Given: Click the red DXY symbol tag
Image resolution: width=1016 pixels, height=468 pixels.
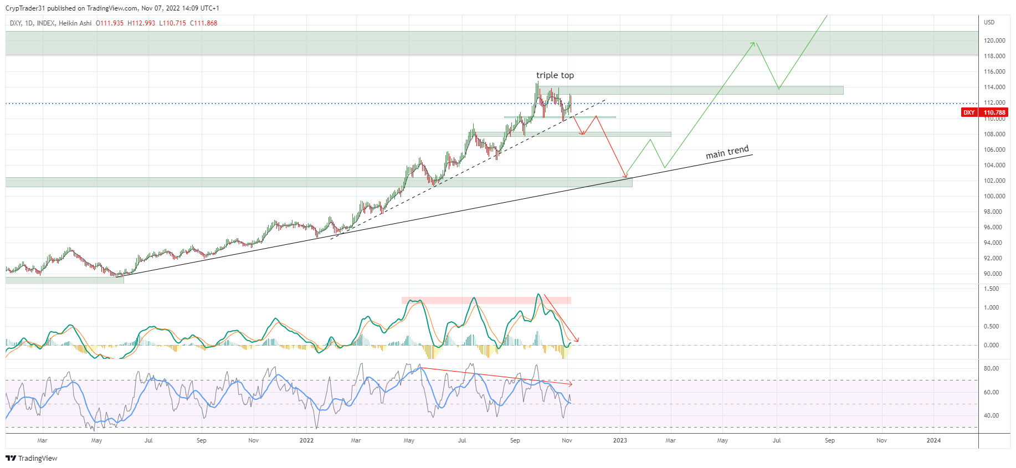Looking at the screenshot, I should point(969,112).
